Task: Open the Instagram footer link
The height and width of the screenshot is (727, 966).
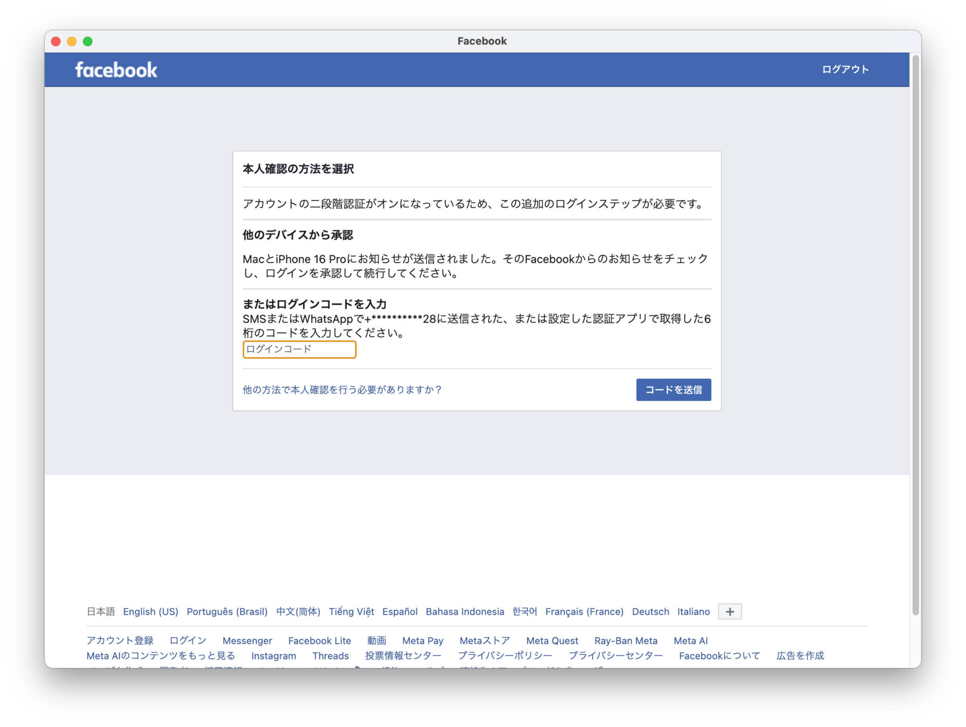Action: (274, 656)
